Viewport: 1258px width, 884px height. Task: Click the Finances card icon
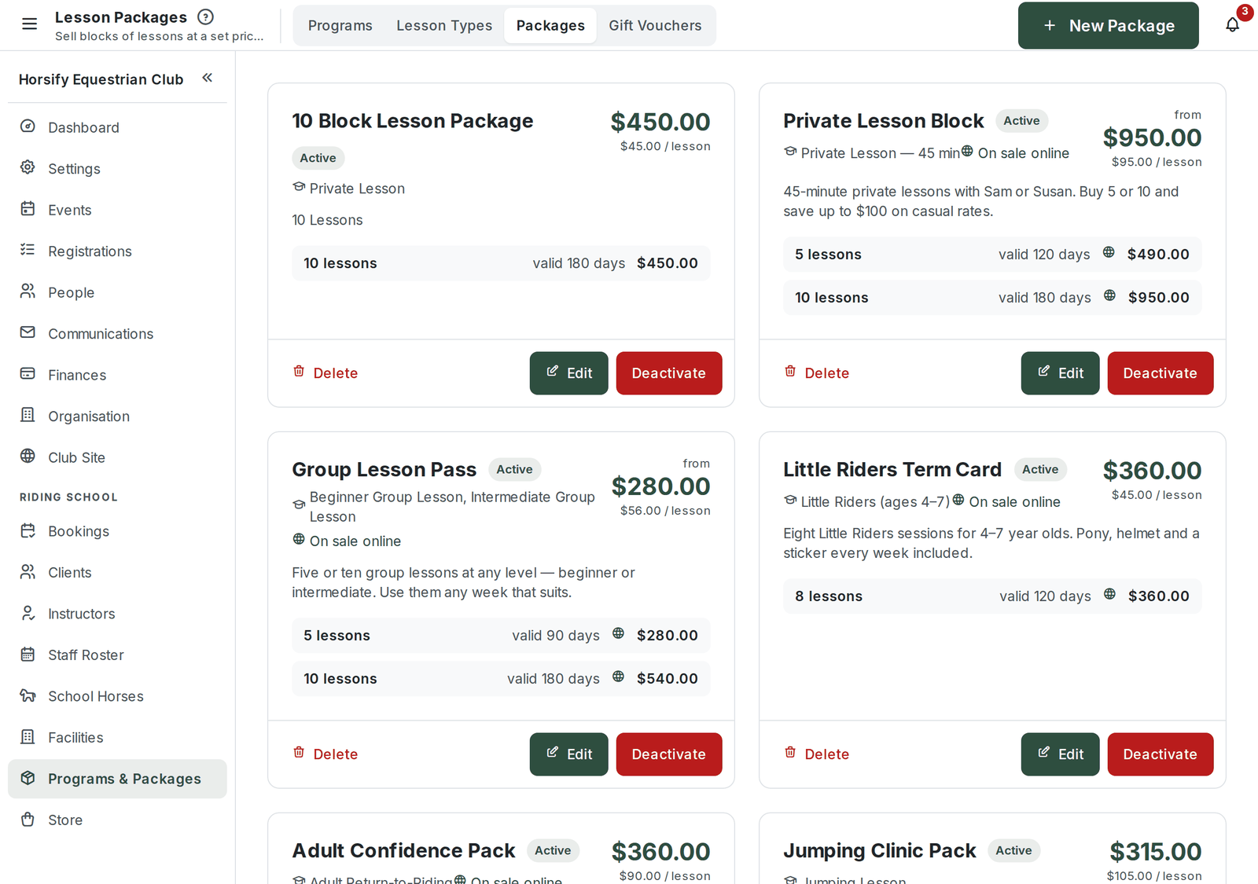point(28,374)
